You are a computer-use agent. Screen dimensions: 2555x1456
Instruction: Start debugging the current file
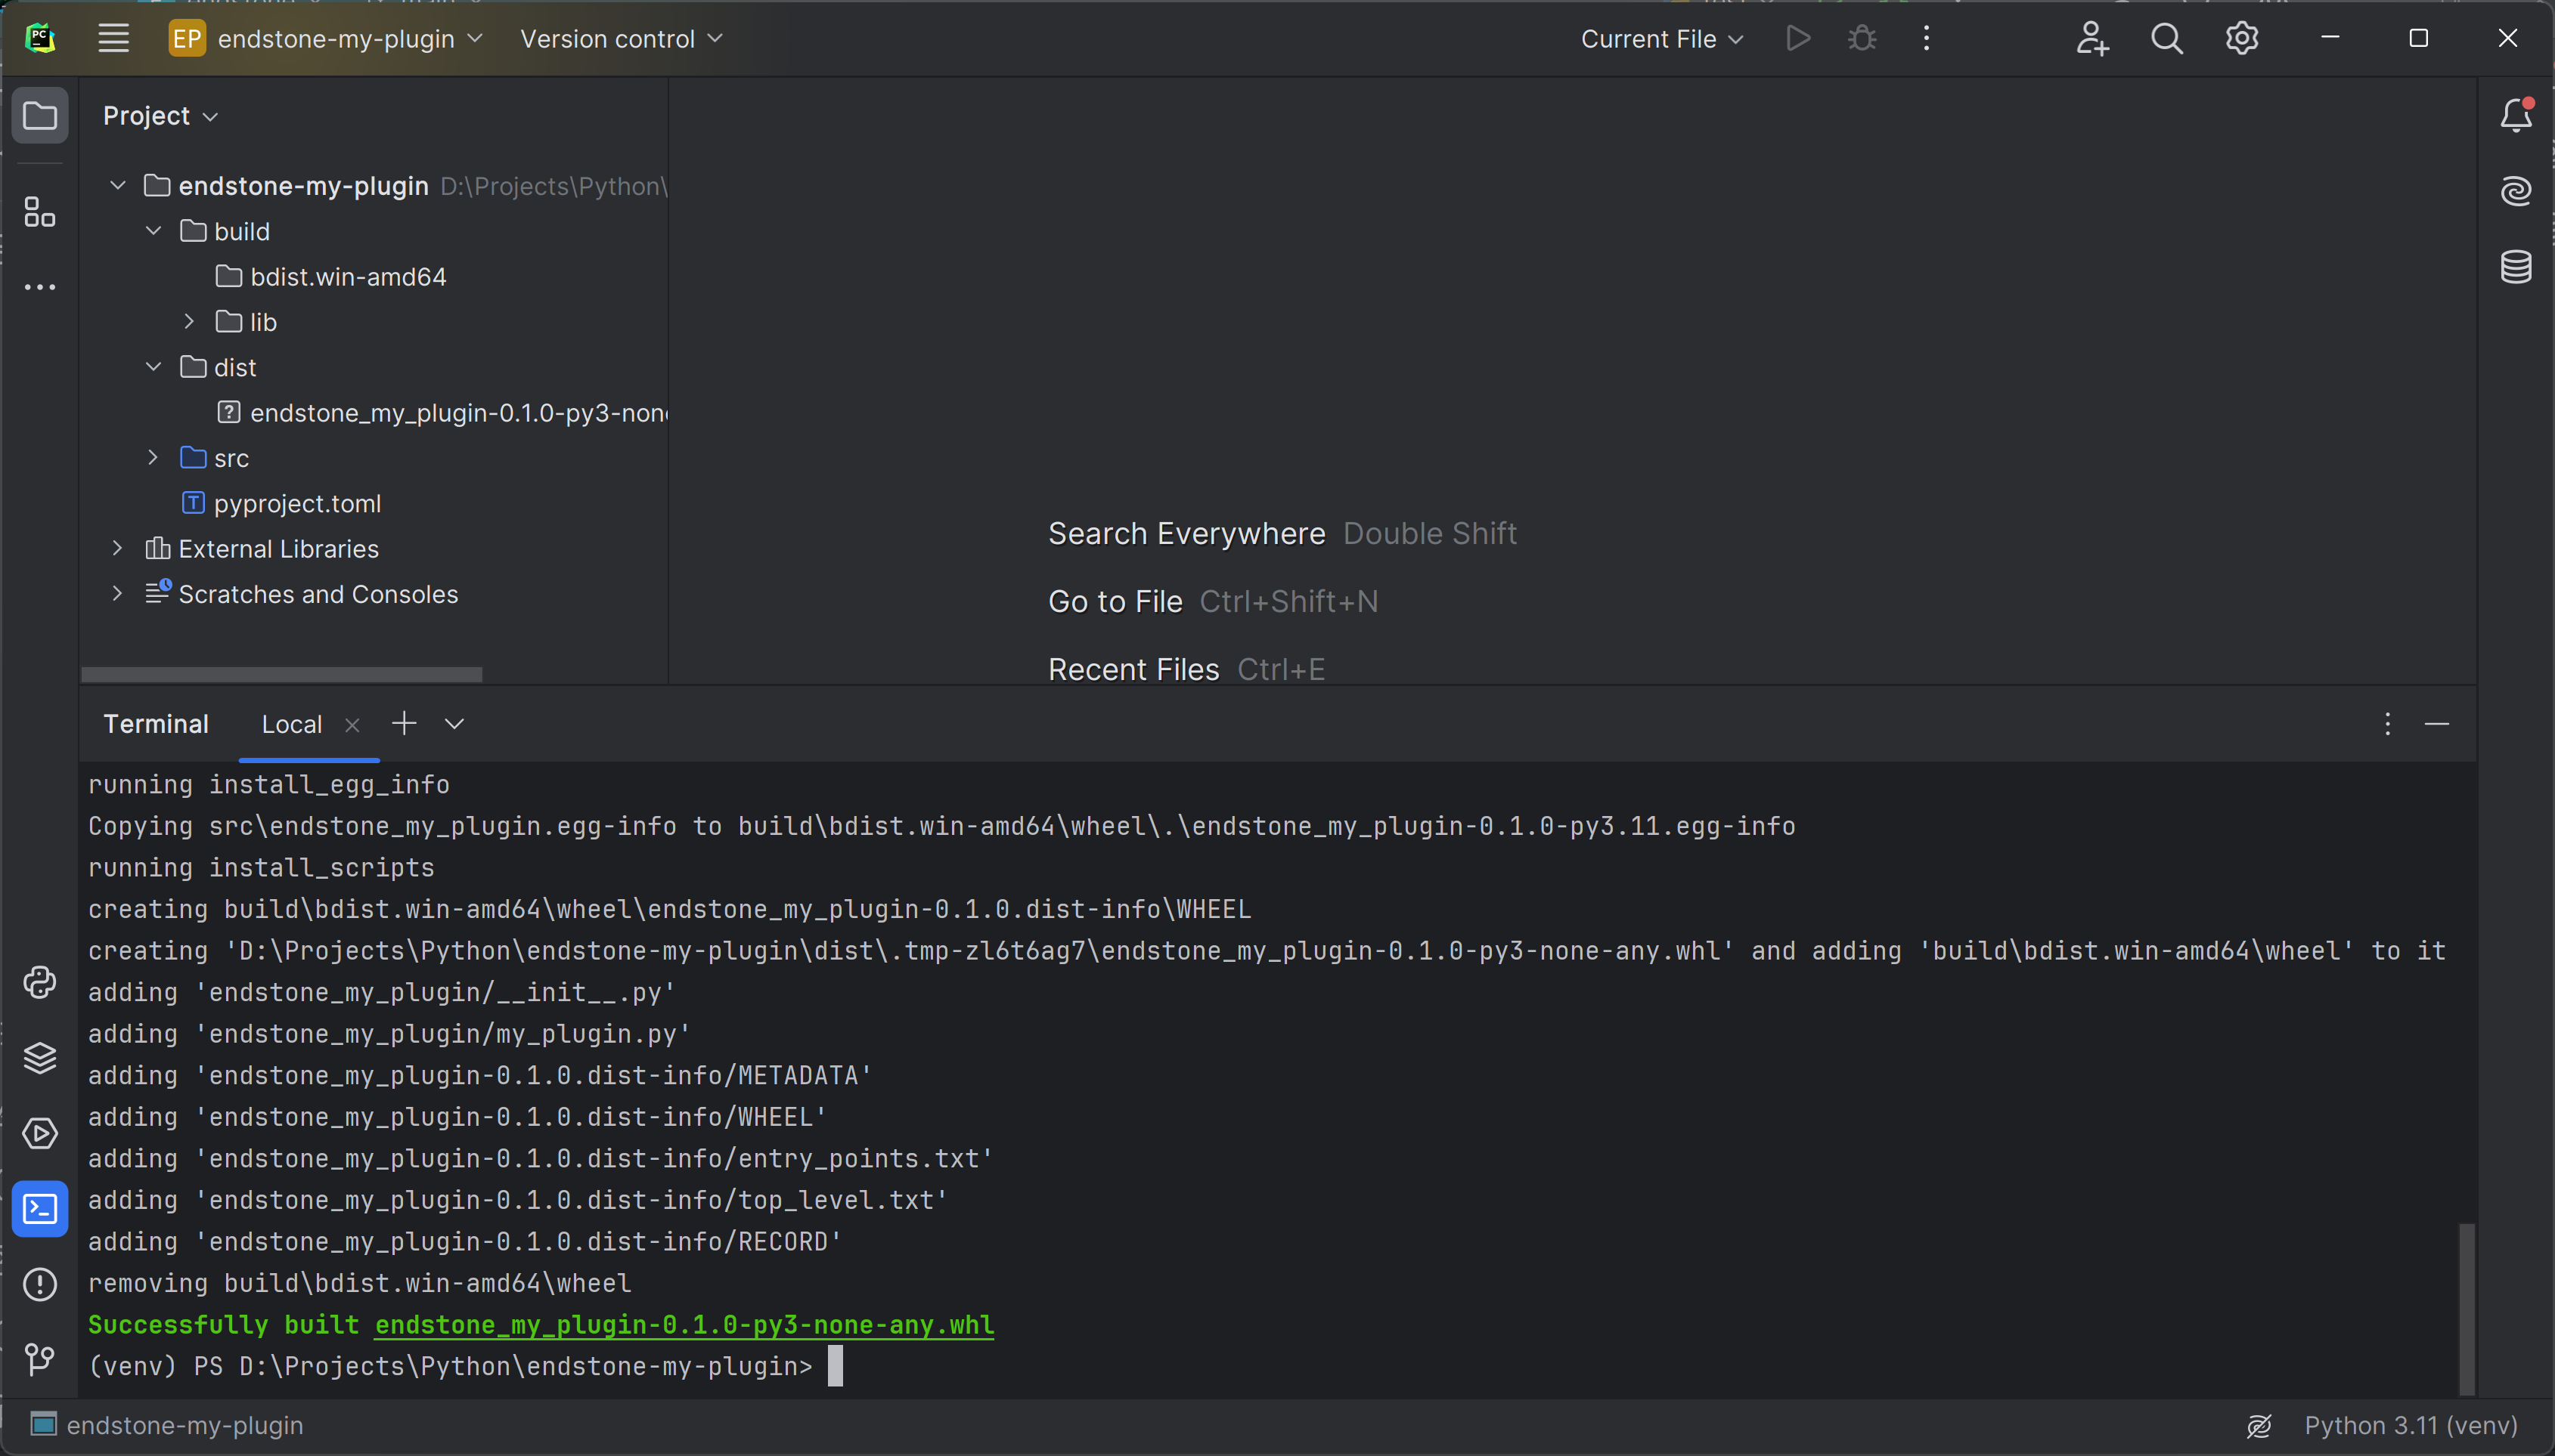pos(1862,38)
